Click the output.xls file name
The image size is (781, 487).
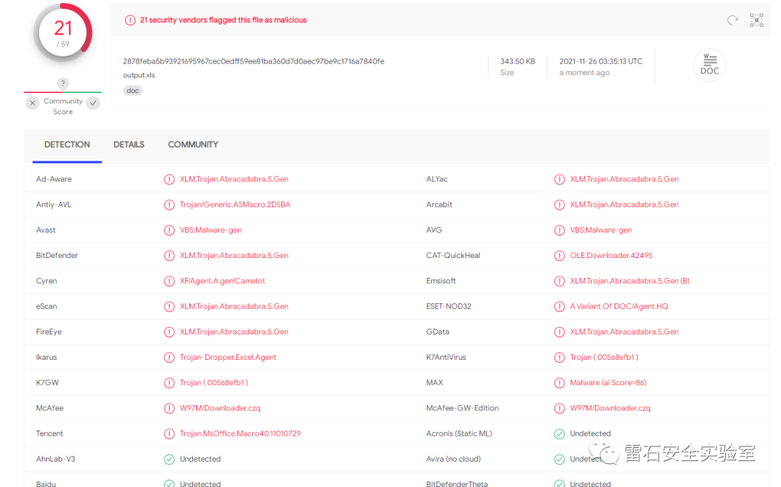pos(139,75)
